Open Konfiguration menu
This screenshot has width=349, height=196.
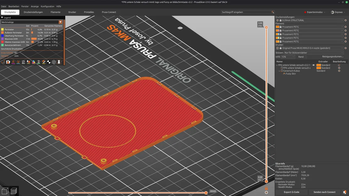click(x=47, y=7)
